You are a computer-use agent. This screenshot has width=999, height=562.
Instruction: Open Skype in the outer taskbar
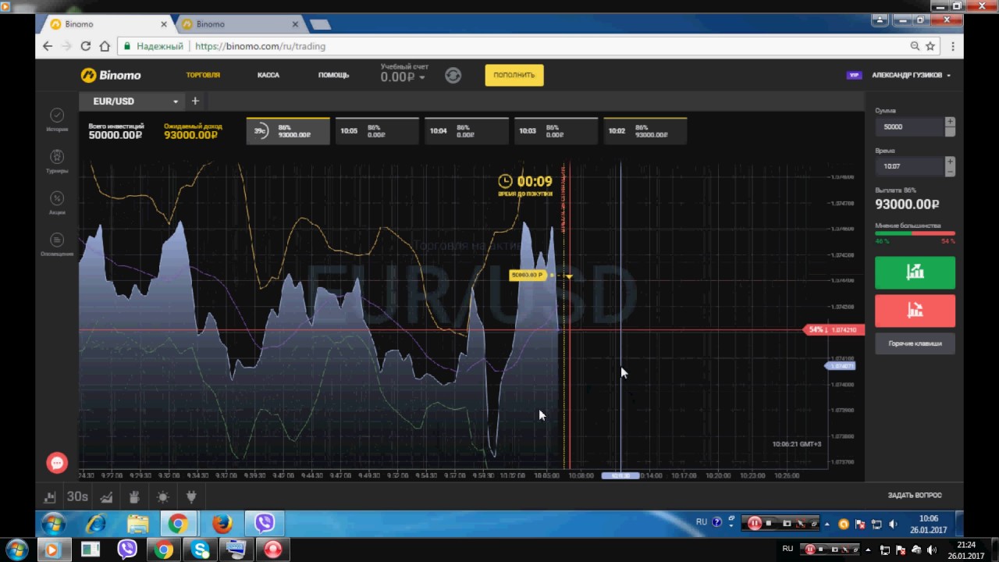[x=200, y=550]
